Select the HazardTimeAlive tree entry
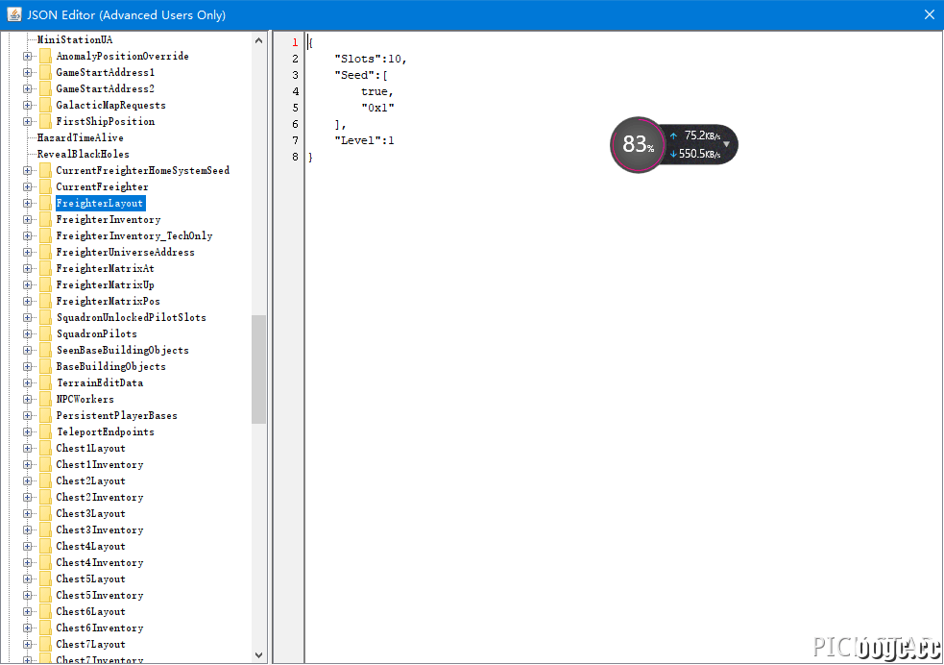This screenshot has width=944, height=665. (x=80, y=138)
